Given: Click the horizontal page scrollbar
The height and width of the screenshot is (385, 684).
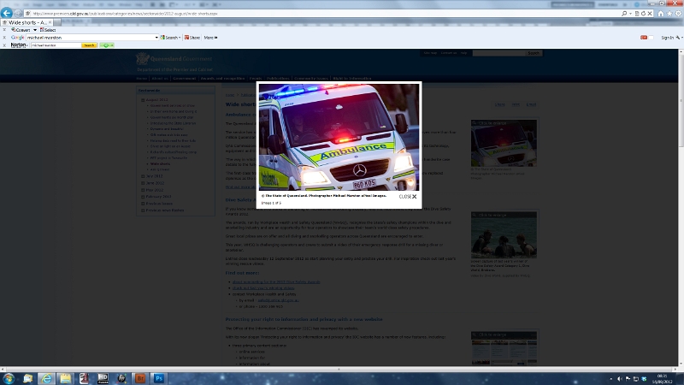Looking at the screenshot, I should coord(339,370).
